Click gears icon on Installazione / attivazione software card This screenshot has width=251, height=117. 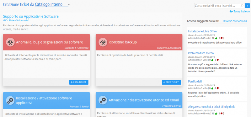pyautogui.click(x=10, y=100)
